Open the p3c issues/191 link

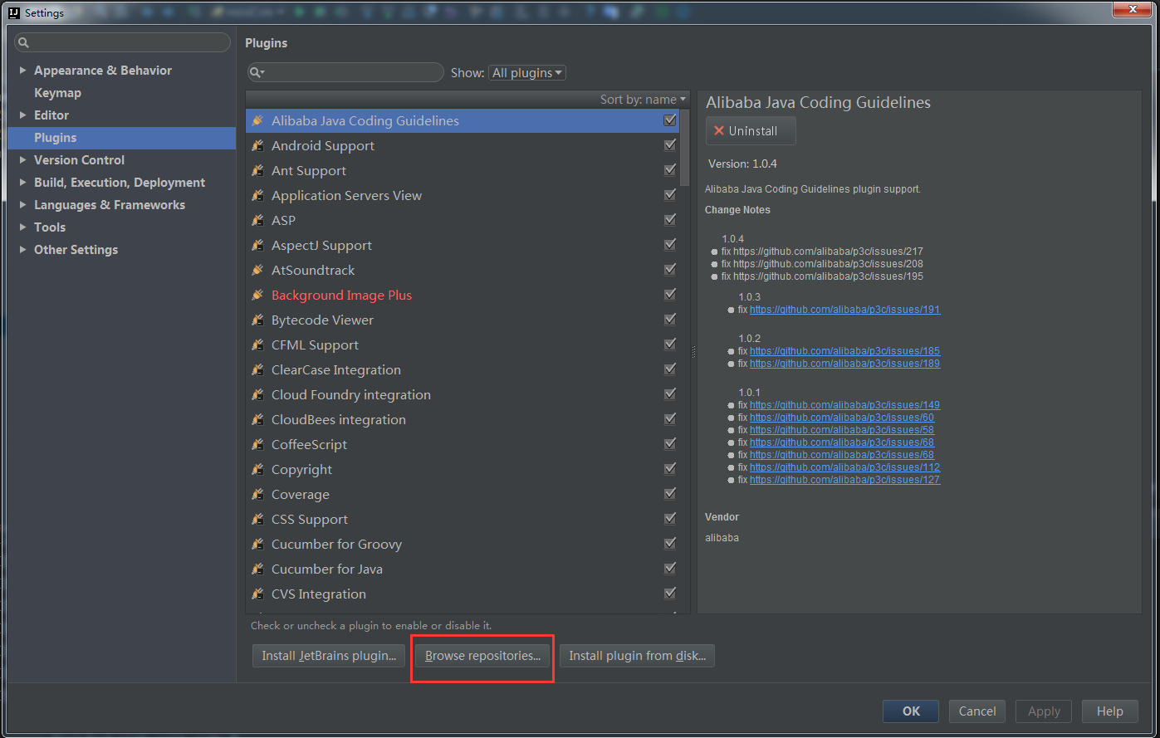(844, 310)
